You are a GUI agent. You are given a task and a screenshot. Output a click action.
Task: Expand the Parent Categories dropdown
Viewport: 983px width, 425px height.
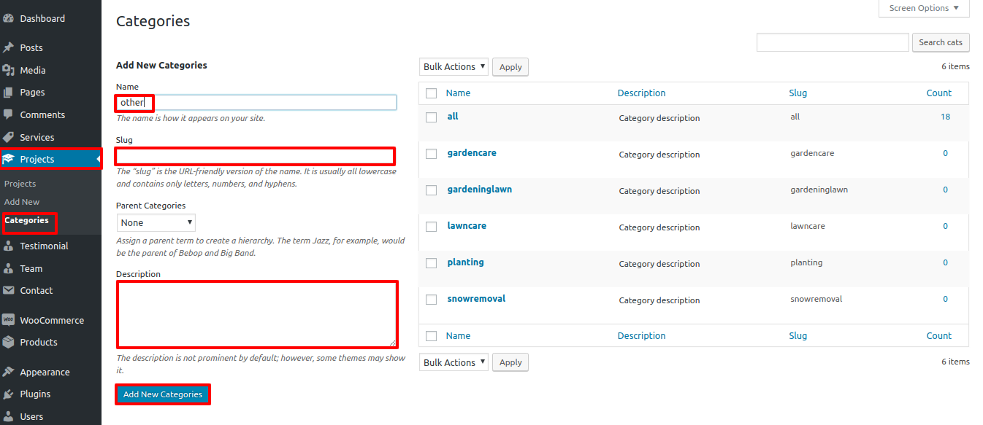point(156,222)
